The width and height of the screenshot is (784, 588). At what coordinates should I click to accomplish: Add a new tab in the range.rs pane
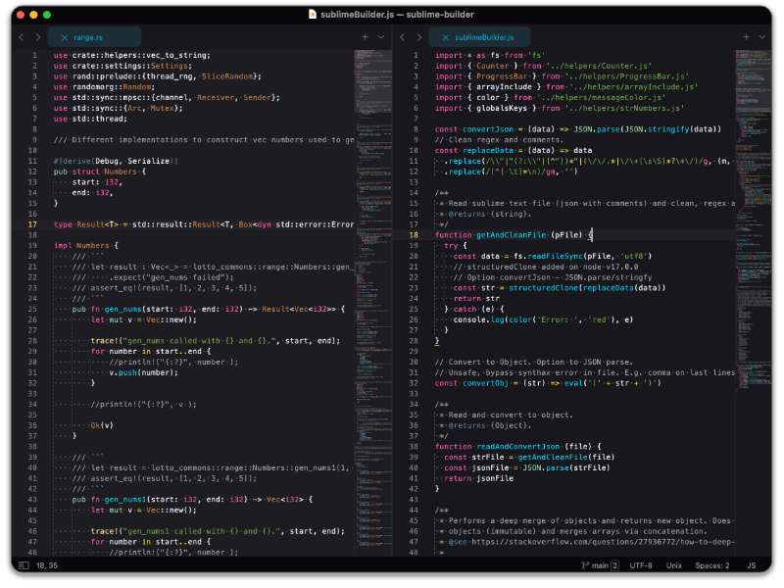[x=365, y=37]
